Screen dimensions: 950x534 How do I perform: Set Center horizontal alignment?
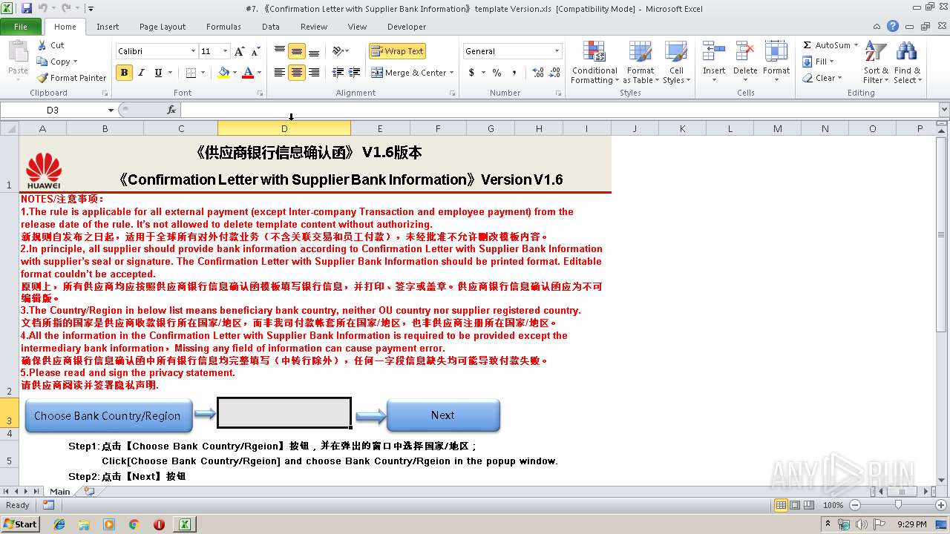297,73
